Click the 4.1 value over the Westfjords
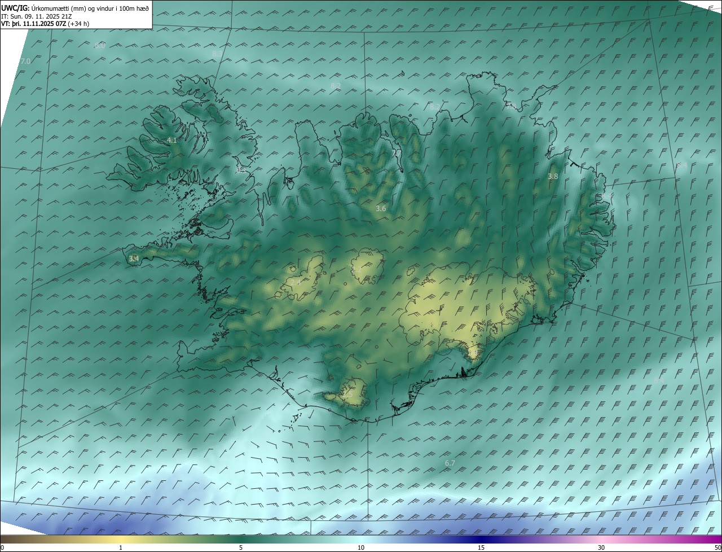The width and height of the screenshot is (722, 552). click(172, 140)
